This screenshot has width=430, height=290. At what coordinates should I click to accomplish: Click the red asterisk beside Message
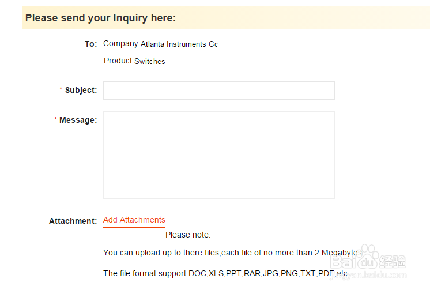(x=55, y=120)
